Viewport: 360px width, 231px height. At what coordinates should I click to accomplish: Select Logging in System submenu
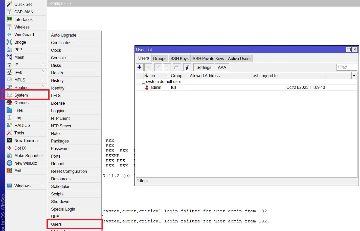(x=75, y=111)
